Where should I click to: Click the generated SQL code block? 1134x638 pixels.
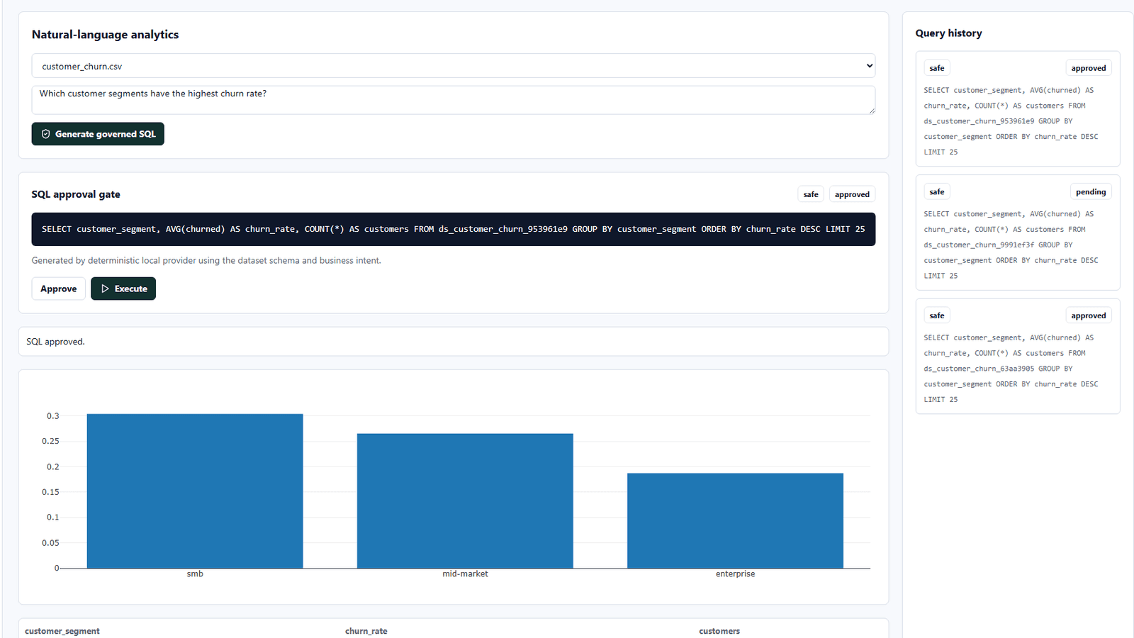(454, 229)
